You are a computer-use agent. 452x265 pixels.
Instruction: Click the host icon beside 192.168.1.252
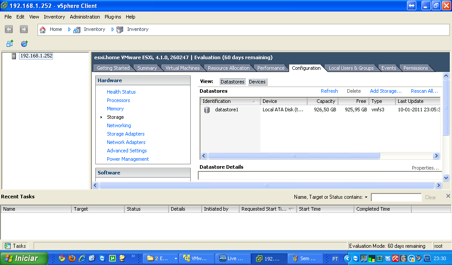(x=15, y=57)
